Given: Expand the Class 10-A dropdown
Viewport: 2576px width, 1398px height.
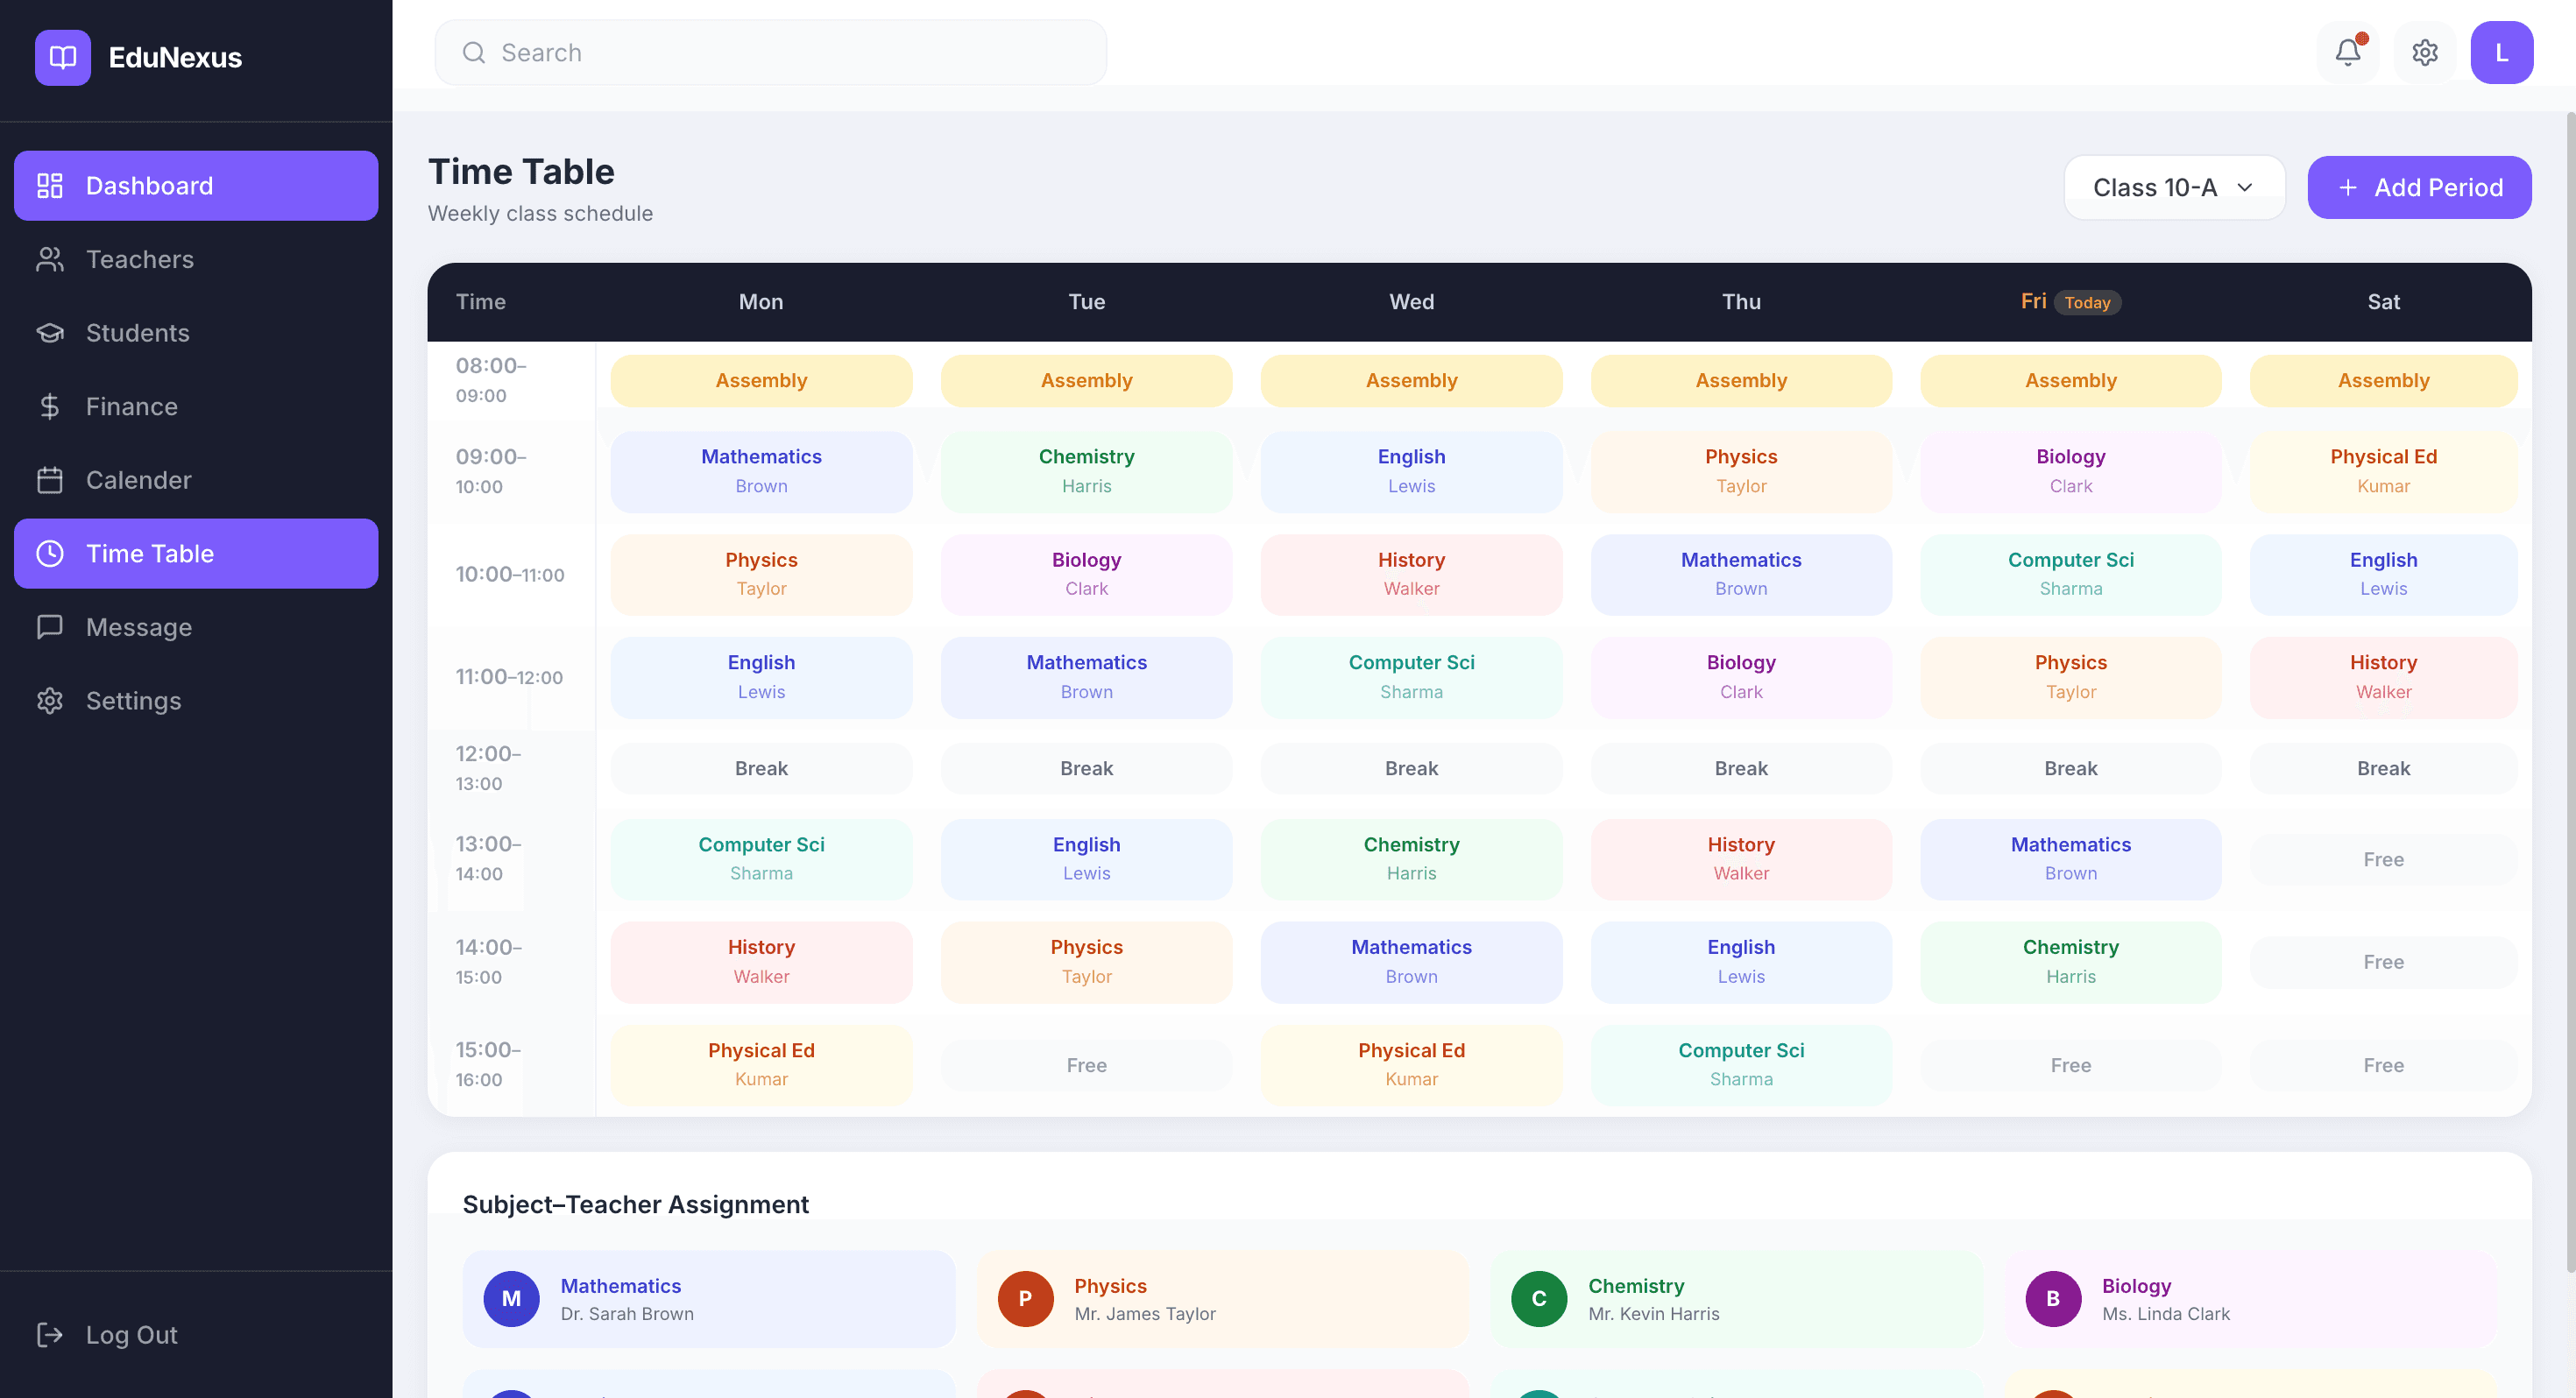Looking at the screenshot, I should tap(2173, 187).
